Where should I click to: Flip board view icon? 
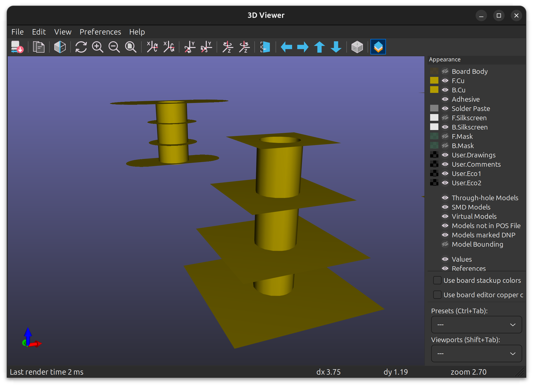coord(265,47)
